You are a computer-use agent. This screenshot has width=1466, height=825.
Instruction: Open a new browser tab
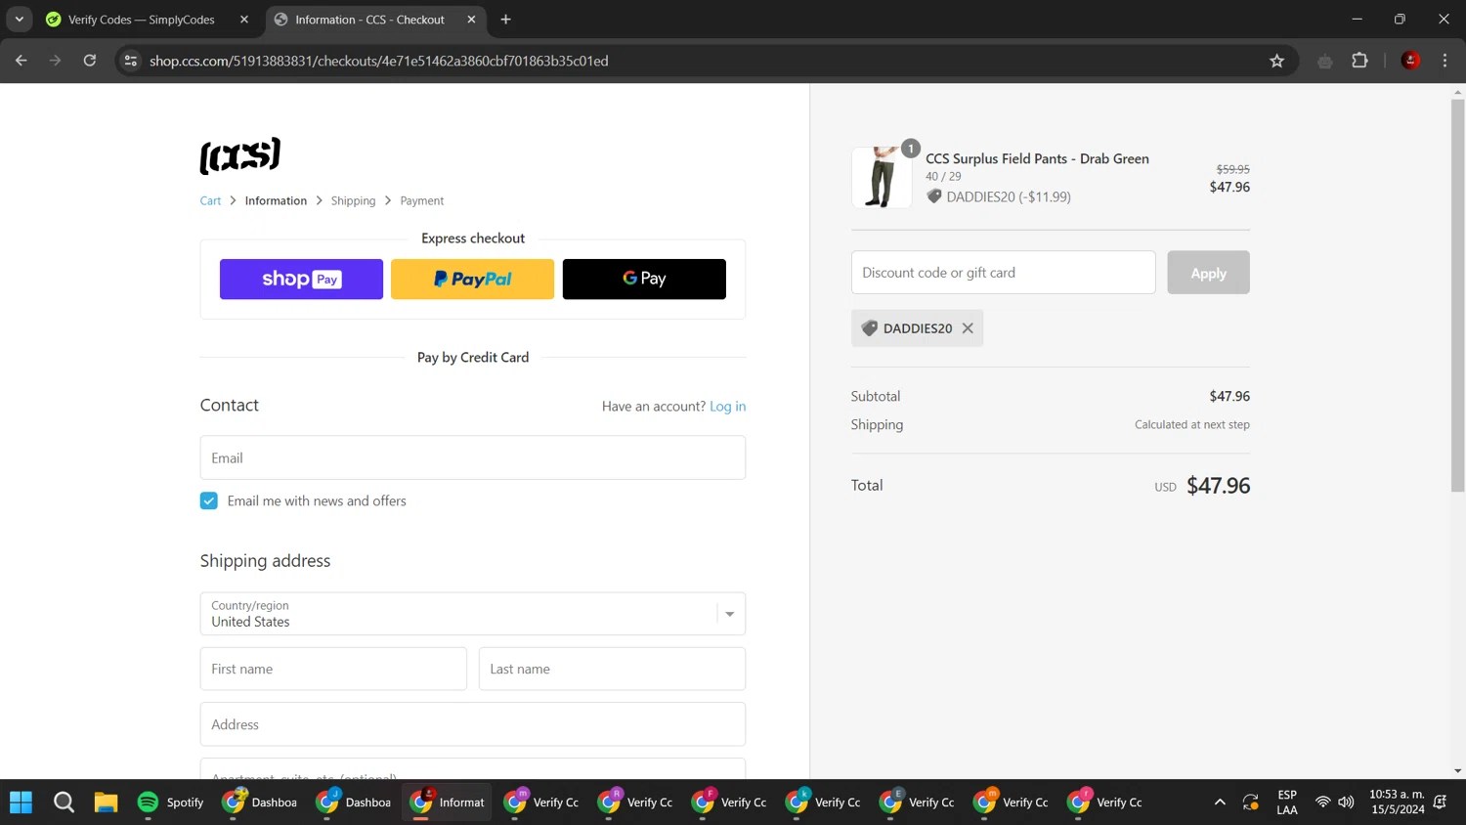tap(505, 20)
